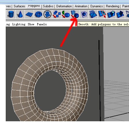Open the Rendering shelf tab
The width and height of the screenshot is (129, 123).
coord(113,6)
